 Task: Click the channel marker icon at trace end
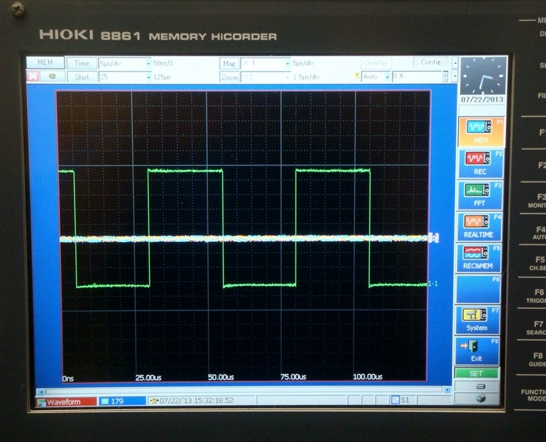(x=434, y=238)
